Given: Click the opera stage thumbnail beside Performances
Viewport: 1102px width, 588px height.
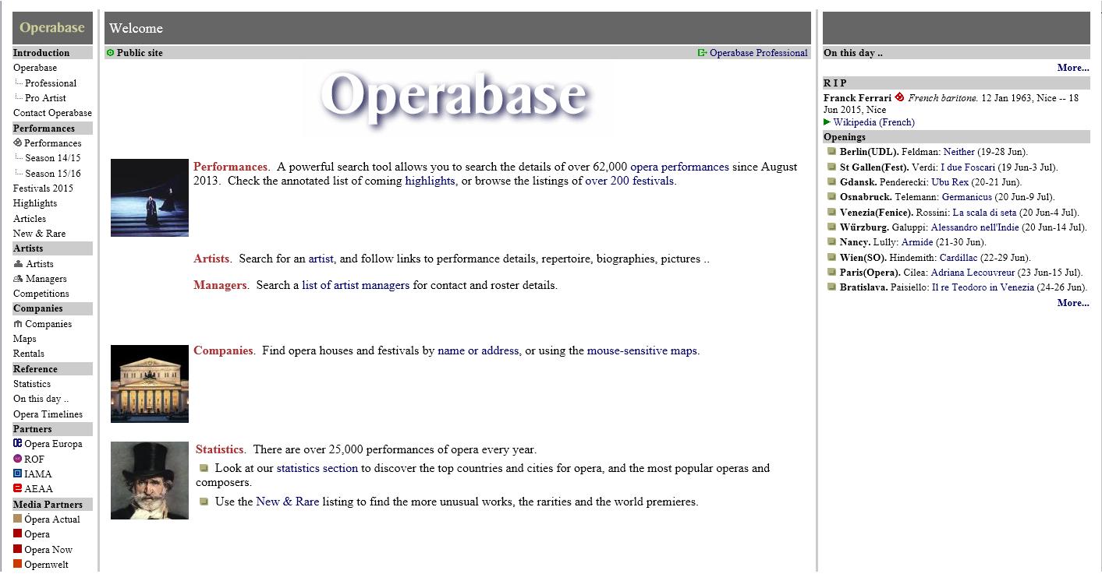Looking at the screenshot, I should [x=150, y=198].
